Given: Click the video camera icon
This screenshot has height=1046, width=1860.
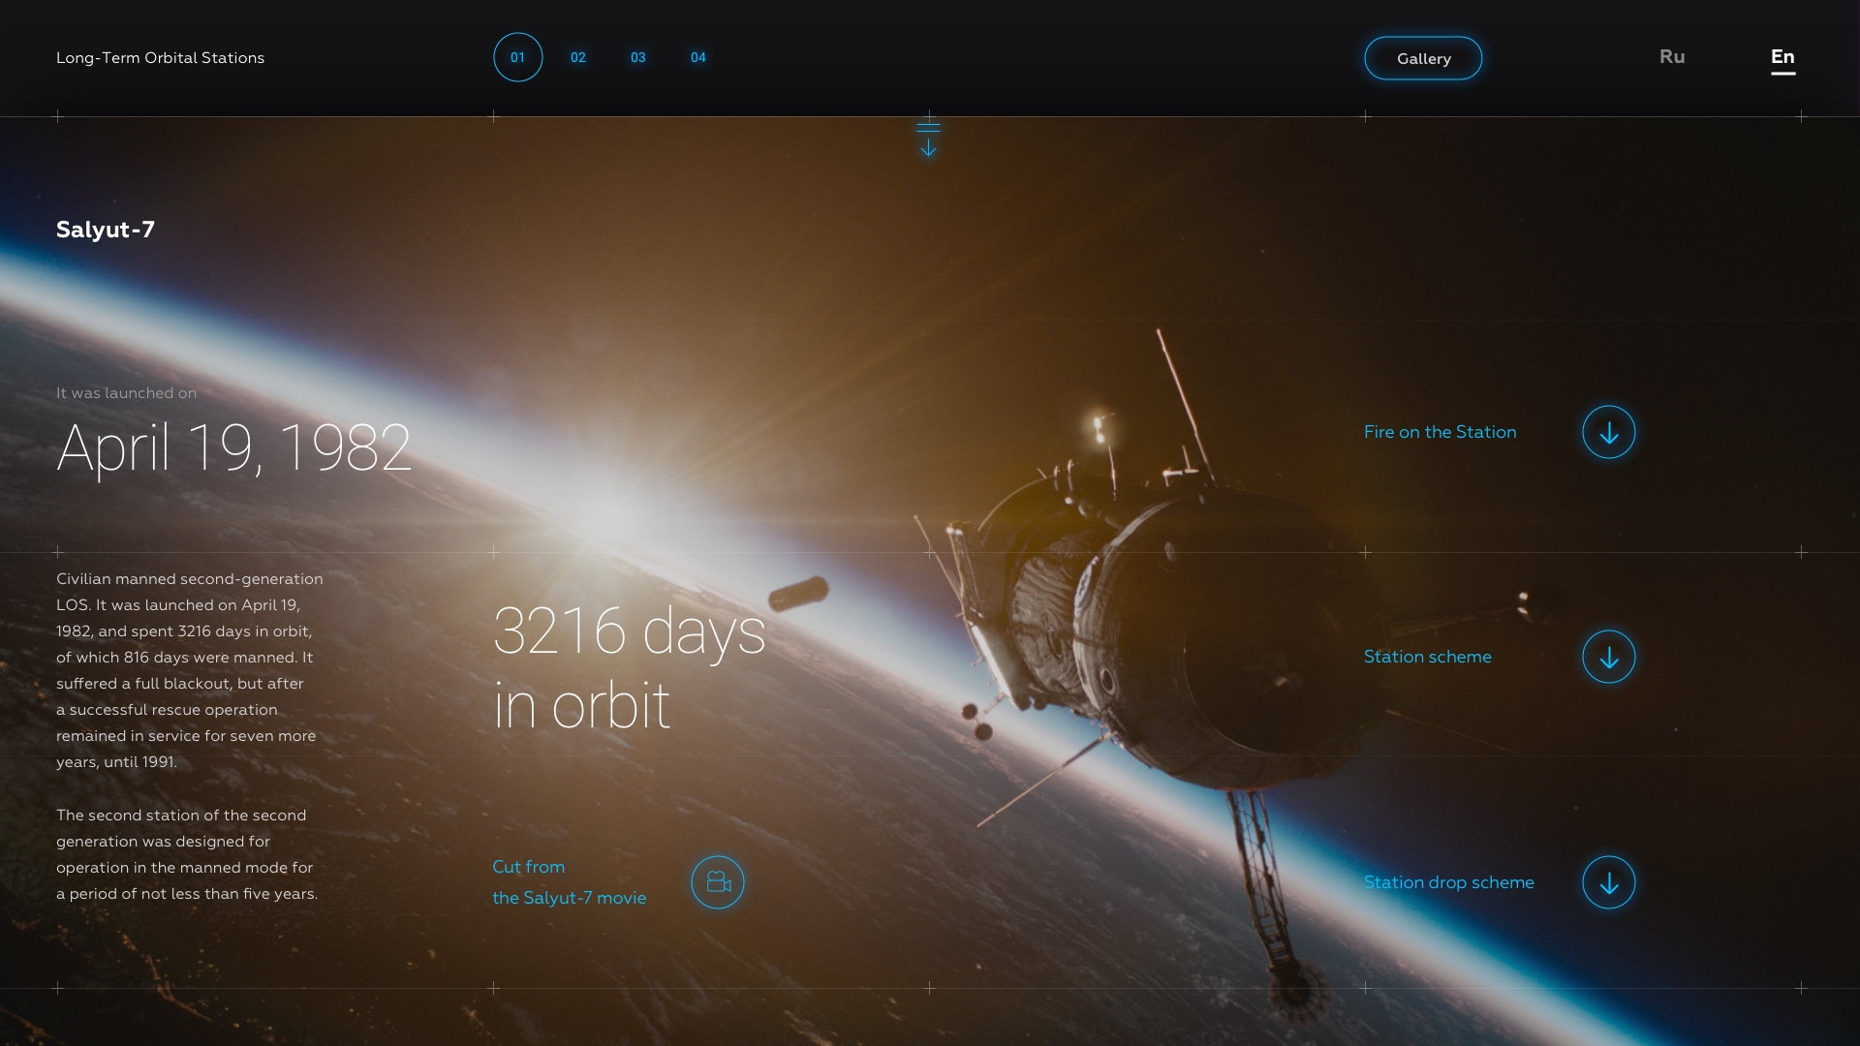Looking at the screenshot, I should pos(718,882).
